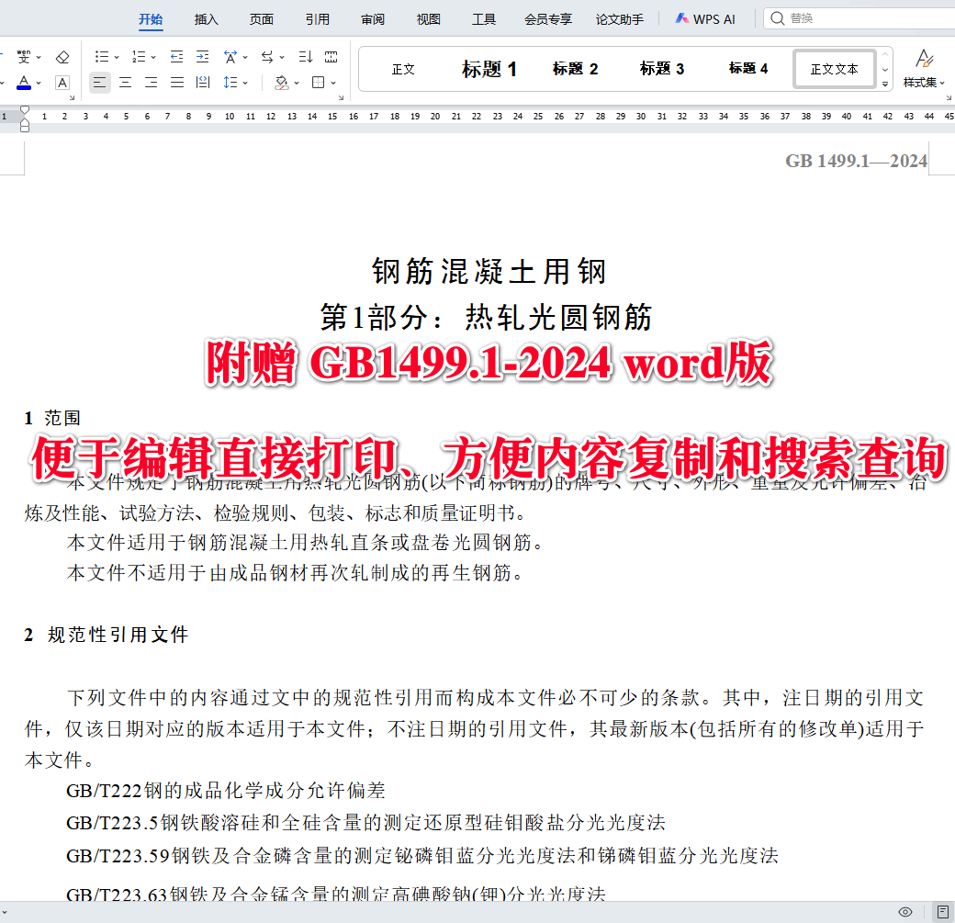955x923 pixels.
Task: Launch WPS AI assistant
Action: point(705,19)
